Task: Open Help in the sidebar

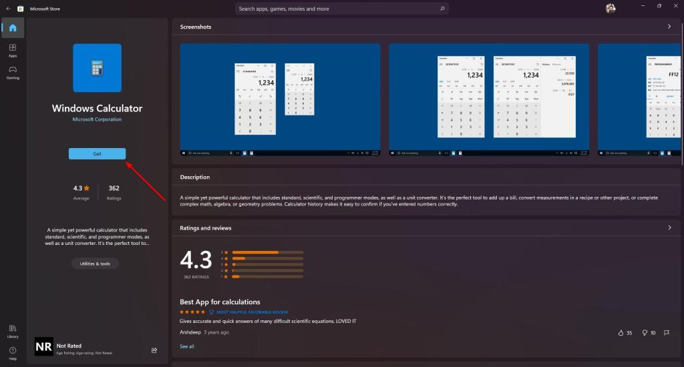Action: [x=13, y=353]
